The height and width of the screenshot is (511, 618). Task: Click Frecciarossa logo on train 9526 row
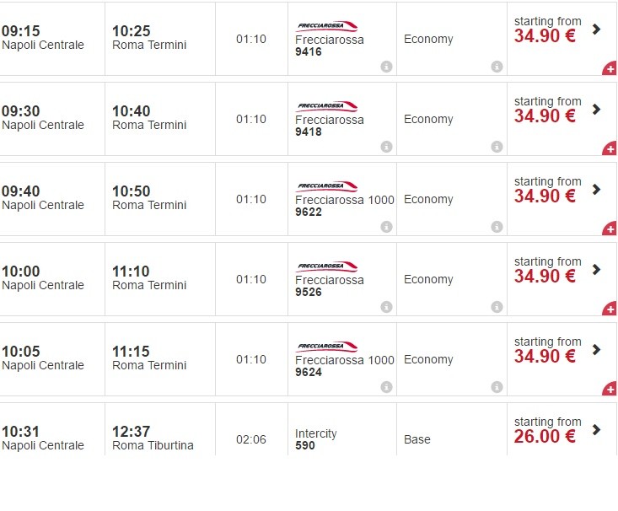pyautogui.click(x=326, y=266)
